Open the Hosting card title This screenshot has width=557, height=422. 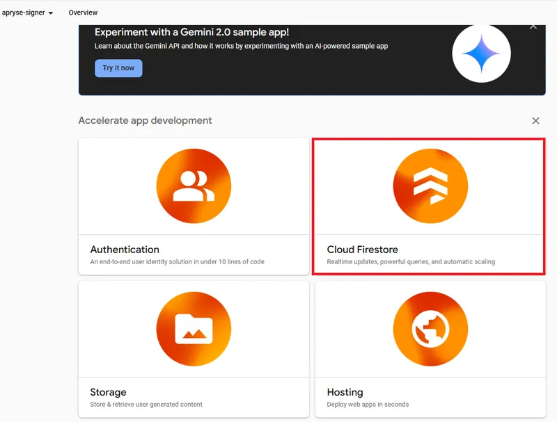point(345,392)
